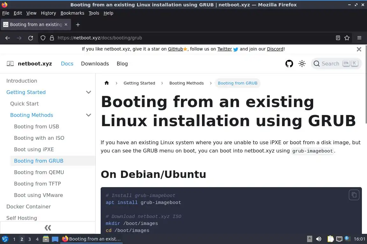Viewport: 367px width, 244px height.
Task: Go back using Firefox back arrow
Action: [8, 38]
